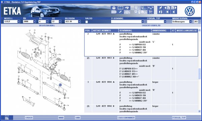Click the pushpin icon
Screen dimensions: 202x121
click(161, 8)
